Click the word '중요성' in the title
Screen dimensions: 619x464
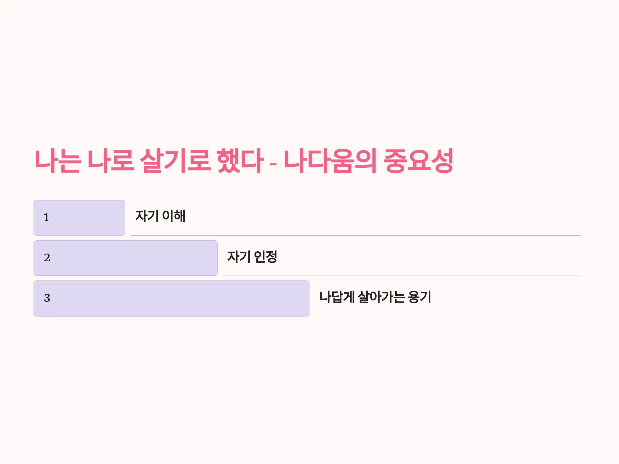coord(418,161)
